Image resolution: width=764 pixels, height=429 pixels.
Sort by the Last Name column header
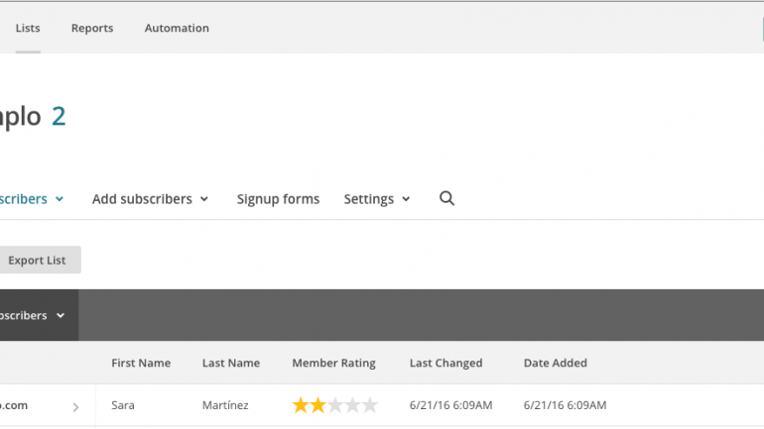tap(231, 363)
